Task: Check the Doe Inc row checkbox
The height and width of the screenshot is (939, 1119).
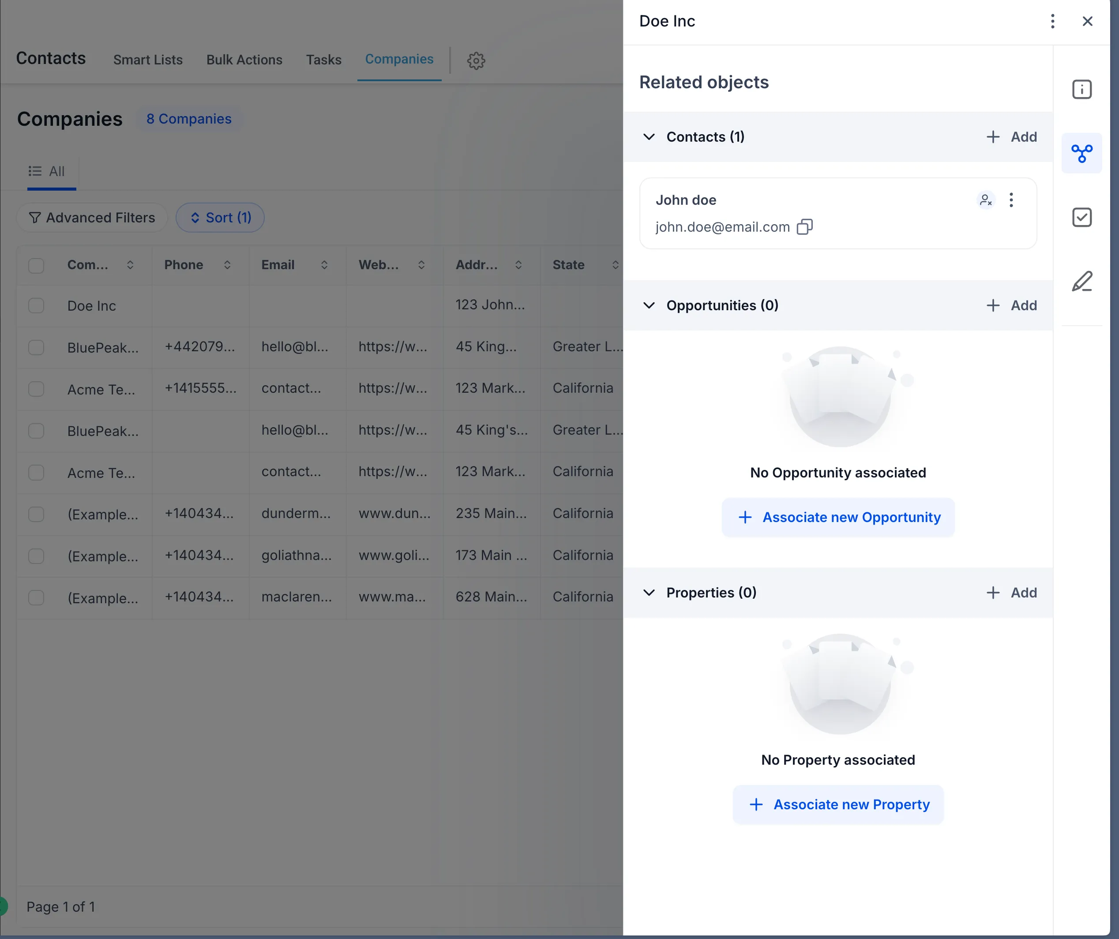Action: 36,305
